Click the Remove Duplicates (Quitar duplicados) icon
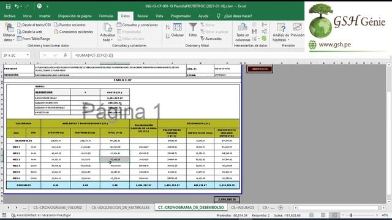The image size is (392, 220). [x=254, y=31]
